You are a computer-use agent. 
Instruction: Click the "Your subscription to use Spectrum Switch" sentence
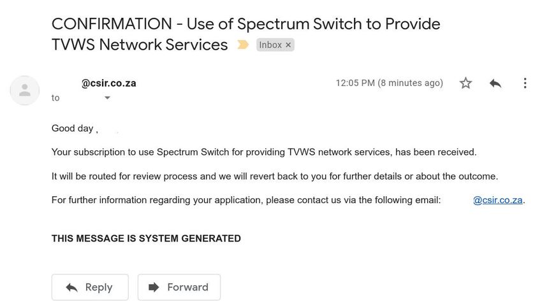pos(264,152)
